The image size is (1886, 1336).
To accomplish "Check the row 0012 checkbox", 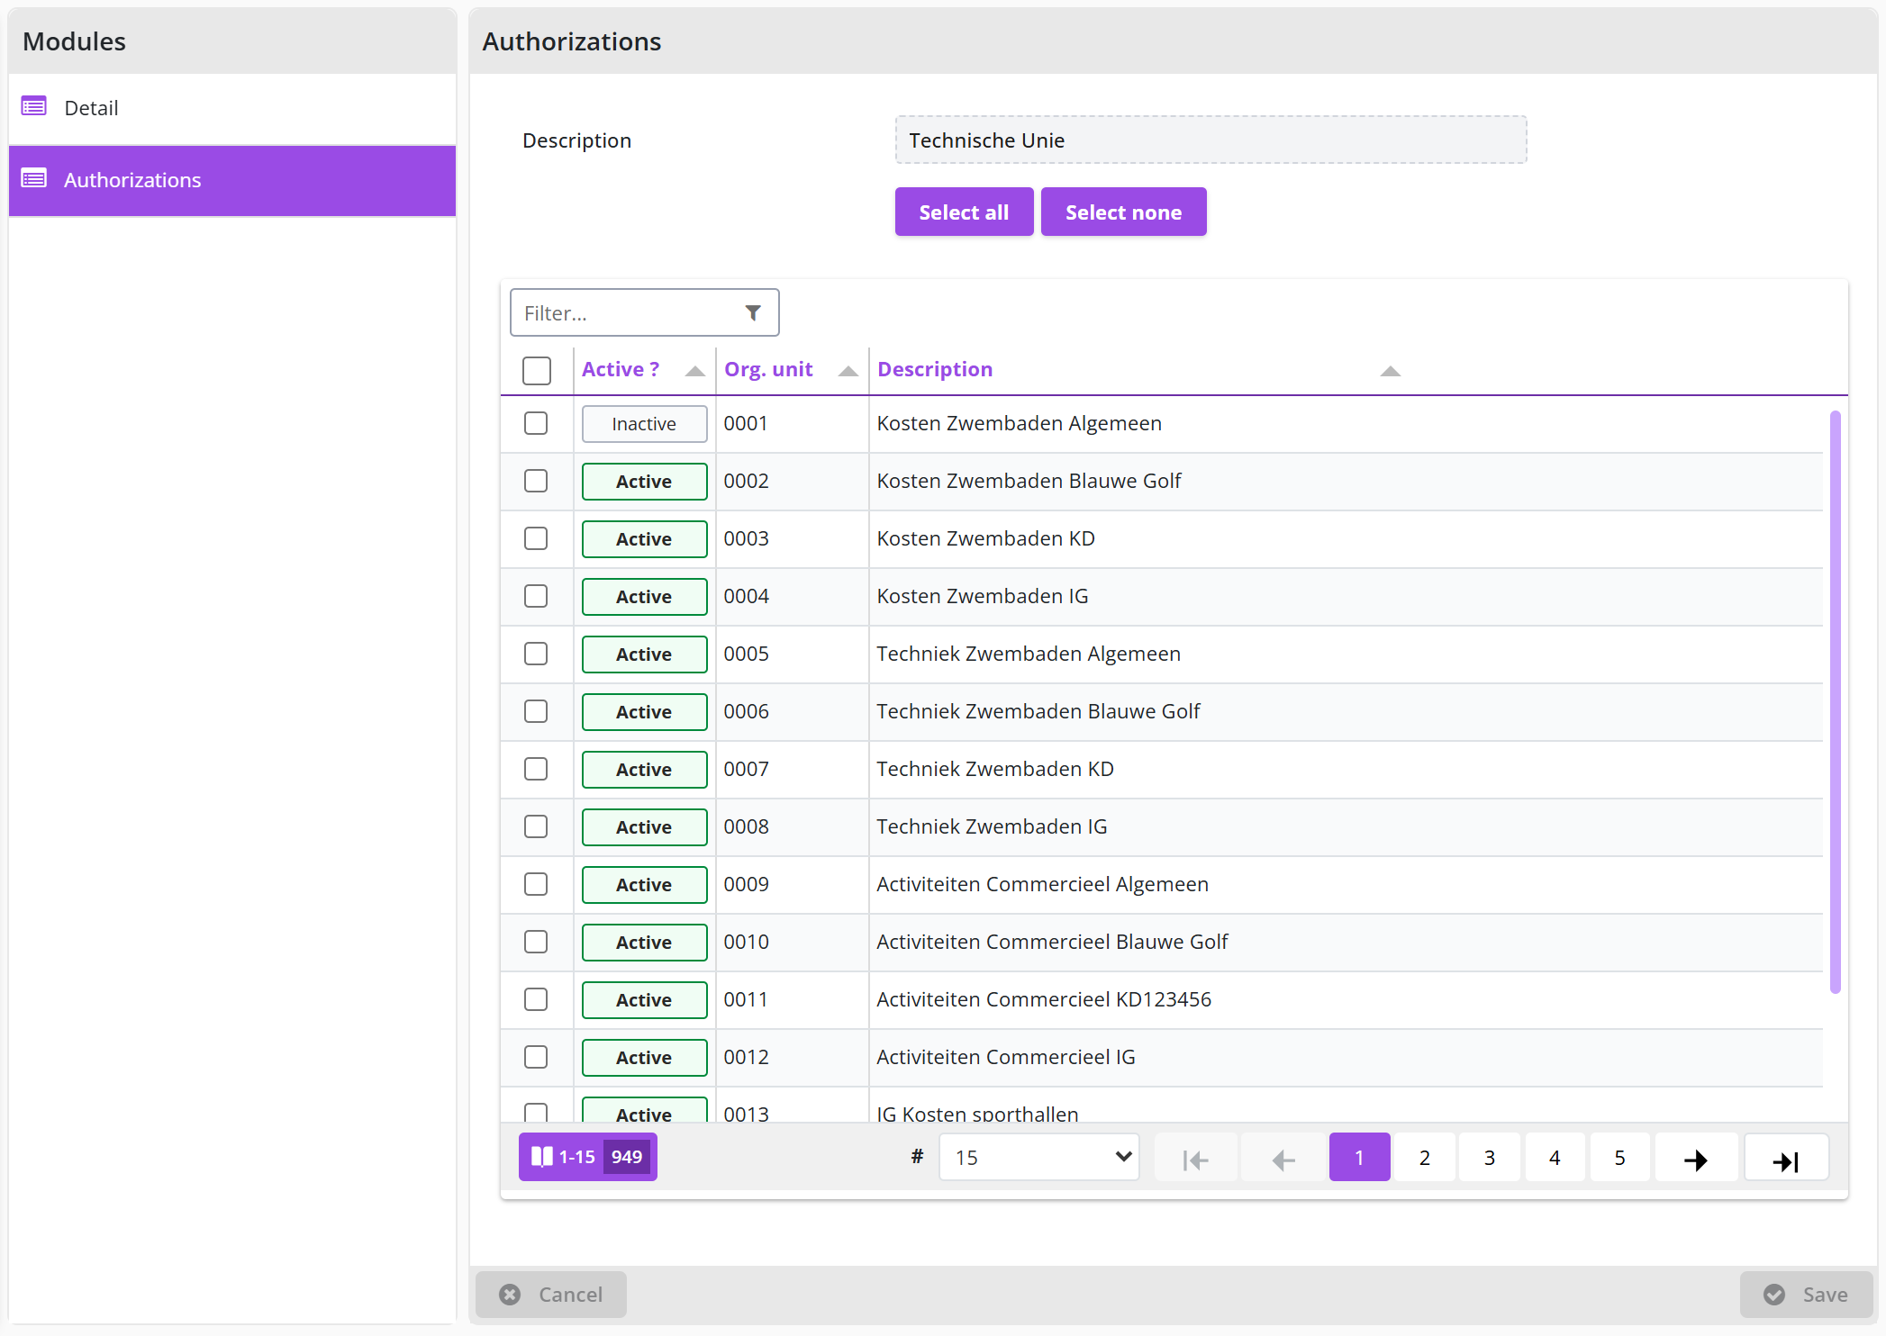I will 536,1057.
